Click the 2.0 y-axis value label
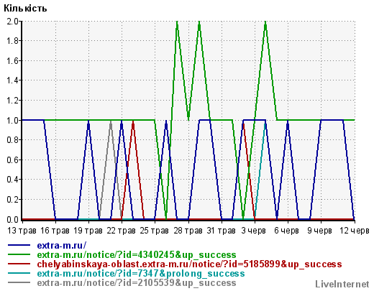The width and height of the screenshot is (374, 291). pos(13,21)
